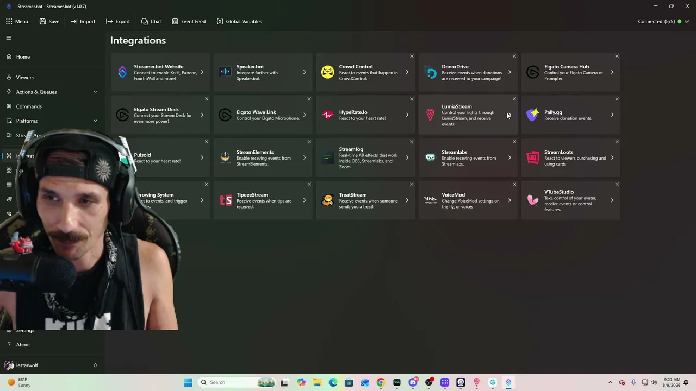Screen dimensions: 696x391
Task: Remove the HypeRate.io integration card
Action: tap(412, 99)
